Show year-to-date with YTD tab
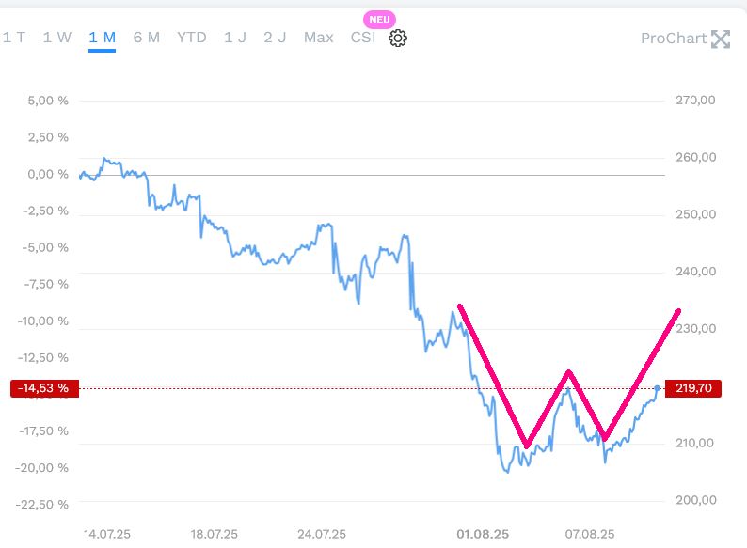The height and width of the screenshot is (548, 747). click(x=192, y=38)
